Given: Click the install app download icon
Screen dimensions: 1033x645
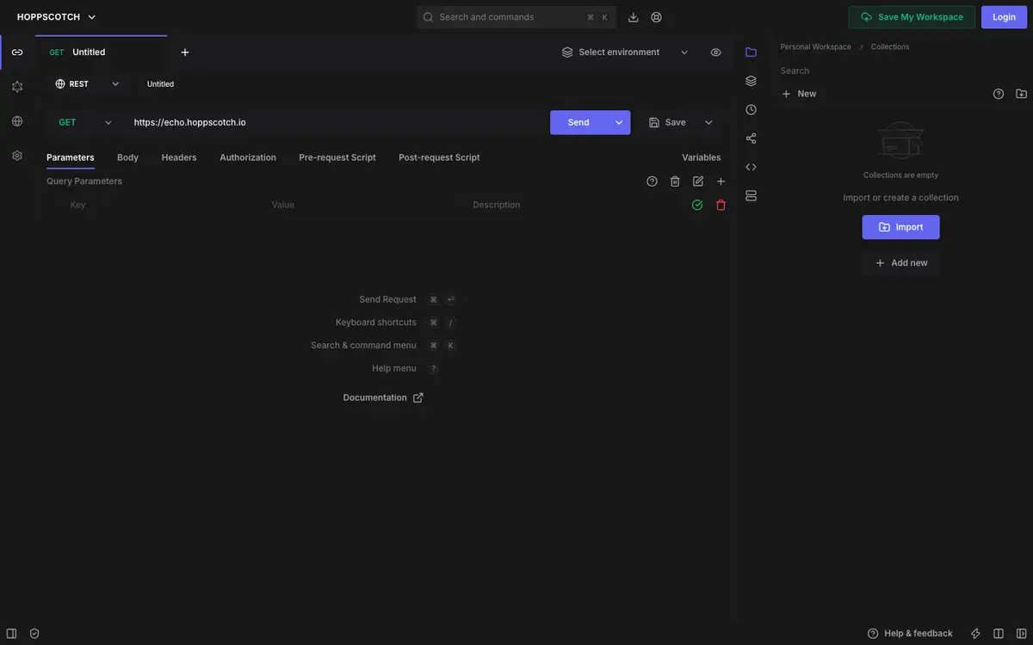Looking at the screenshot, I should 634,17.
